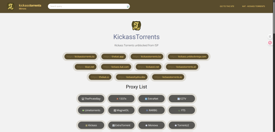The height and width of the screenshot is (132, 275).
Task: Open the MagnetDL proxy
Action: pyautogui.click(x=121, y=110)
